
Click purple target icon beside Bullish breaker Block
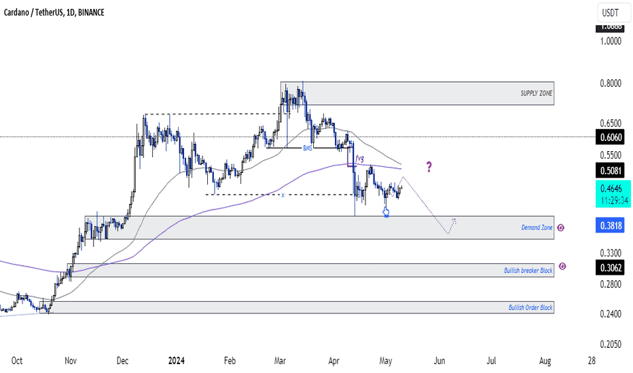click(x=562, y=266)
